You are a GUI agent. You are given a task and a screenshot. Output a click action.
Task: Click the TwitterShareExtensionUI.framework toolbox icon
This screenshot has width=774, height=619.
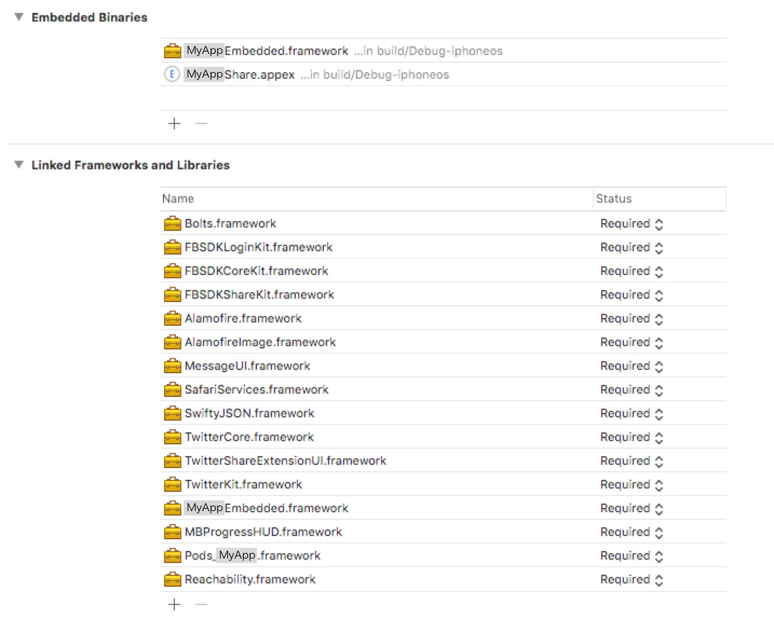coord(172,461)
